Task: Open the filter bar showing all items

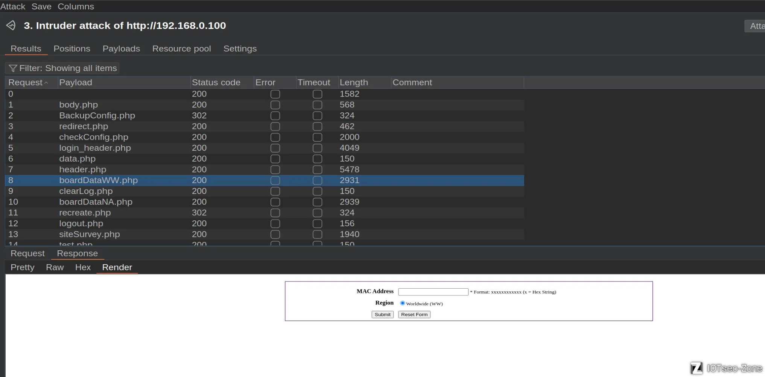Action: click(x=62, y=68)
